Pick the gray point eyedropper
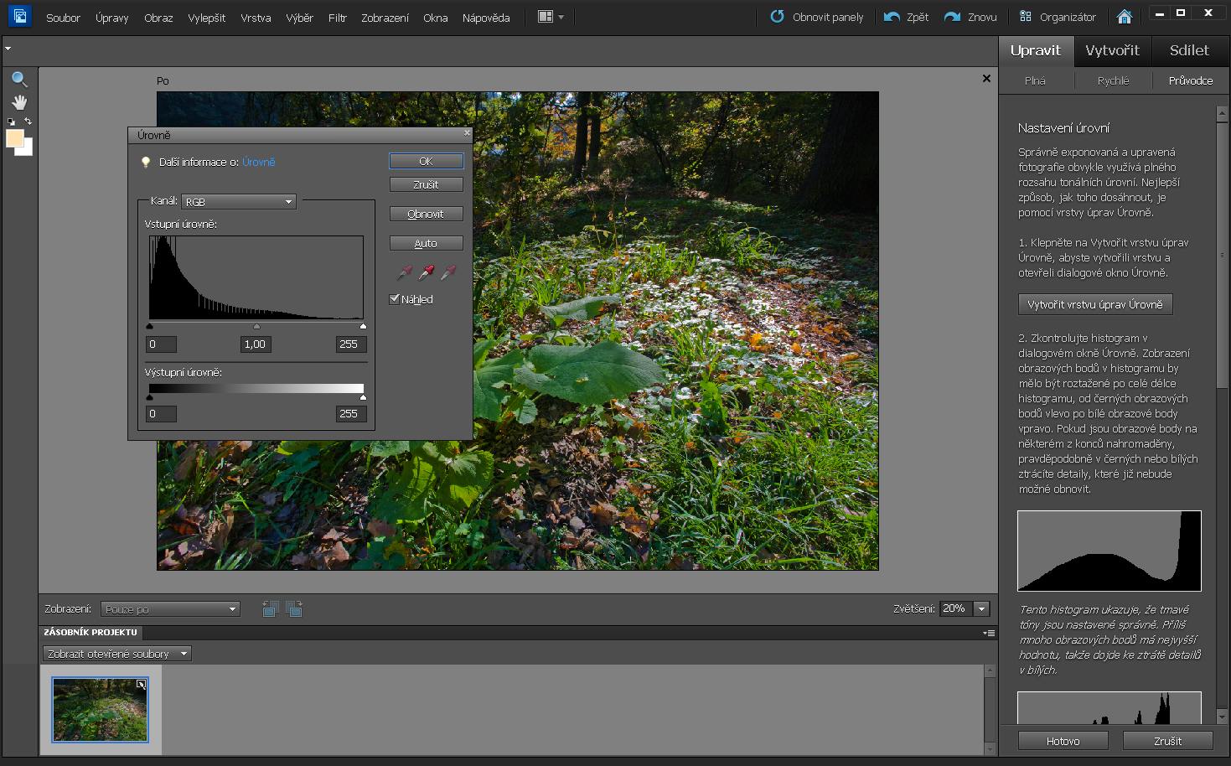 click(x=427, y=272)
